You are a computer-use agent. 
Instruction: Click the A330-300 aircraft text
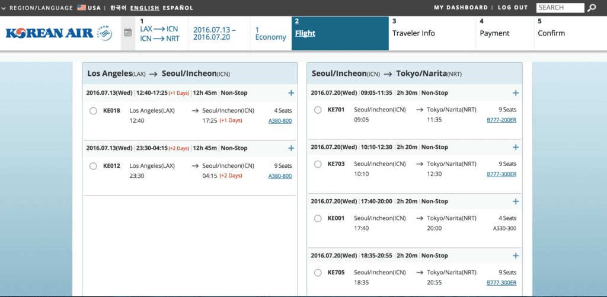pos(504,228)
